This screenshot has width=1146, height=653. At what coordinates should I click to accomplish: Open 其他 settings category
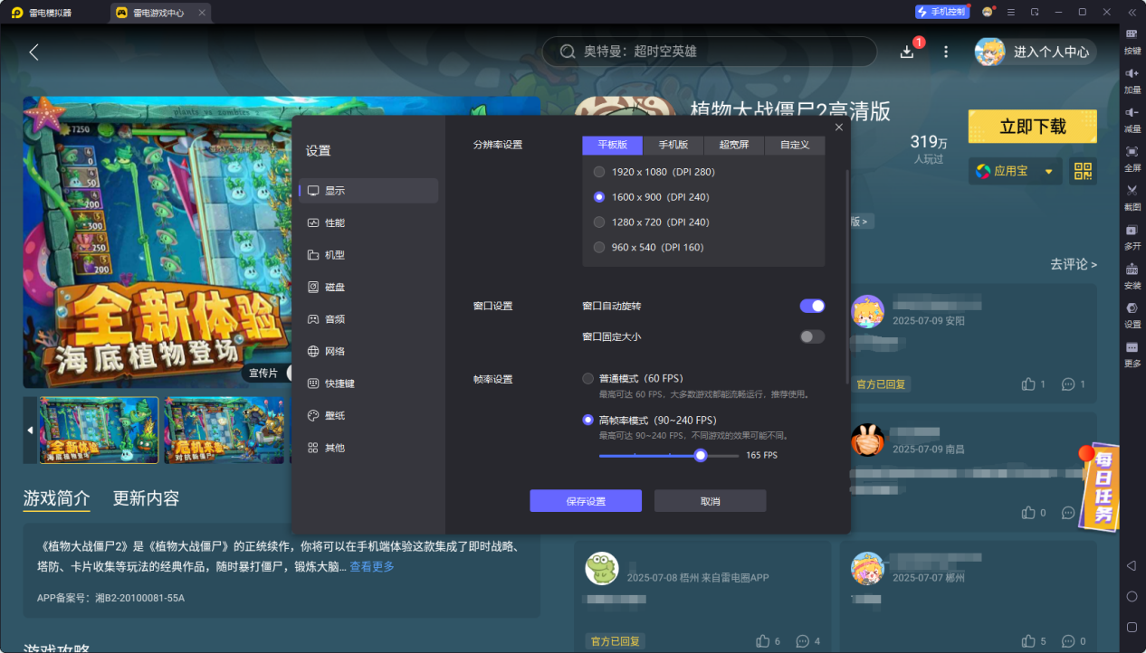pos(368,448)
